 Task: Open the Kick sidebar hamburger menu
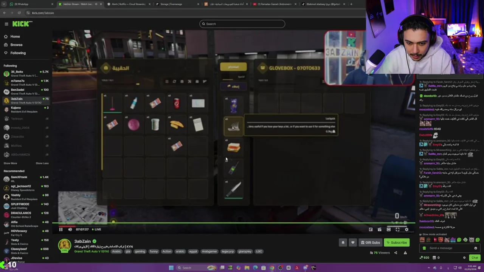point(6,24)
